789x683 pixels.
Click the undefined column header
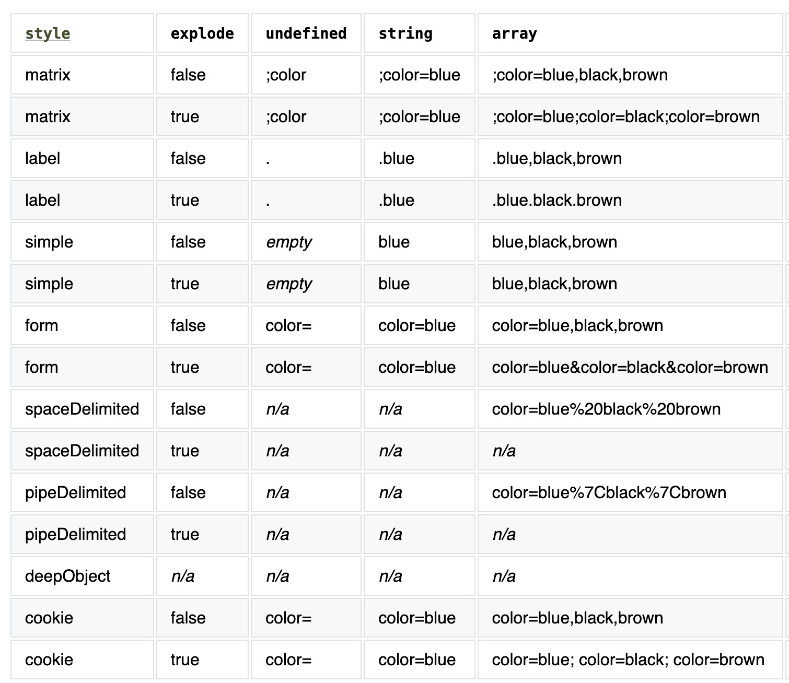[x=306, y=33]
